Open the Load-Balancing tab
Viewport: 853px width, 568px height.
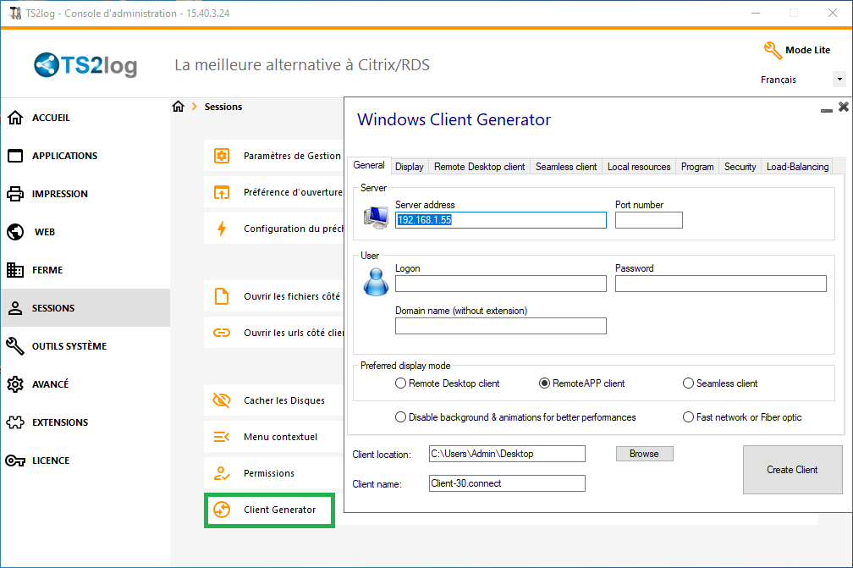click(797, 167)
